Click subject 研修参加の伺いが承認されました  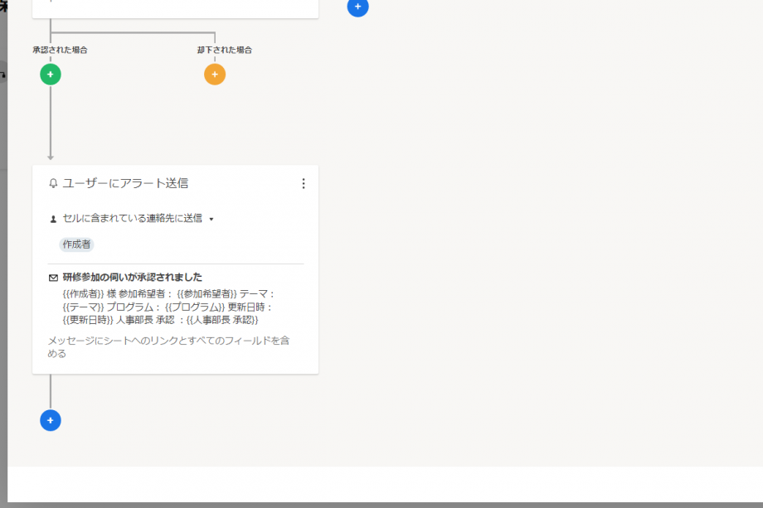point(133,278)
